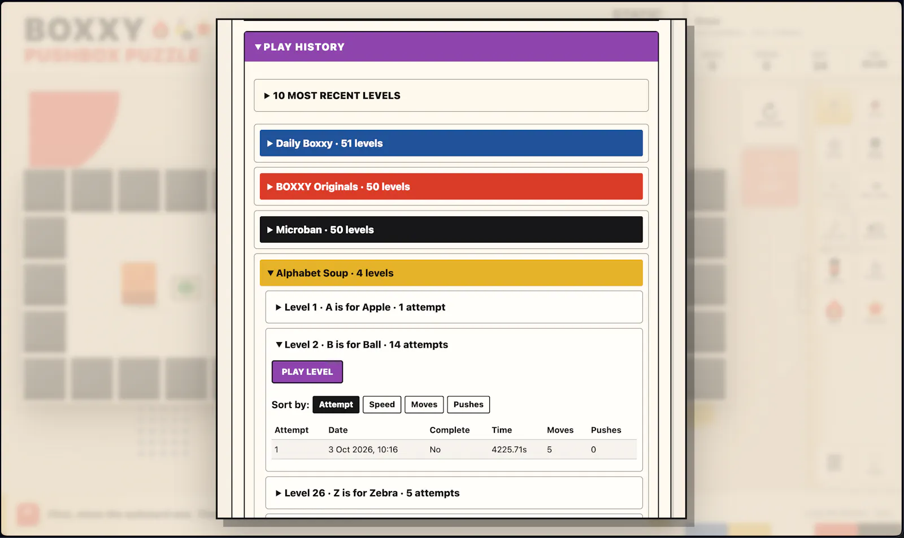
Task: Sort attempts by Moves
Action: click(x=424, y=405)
